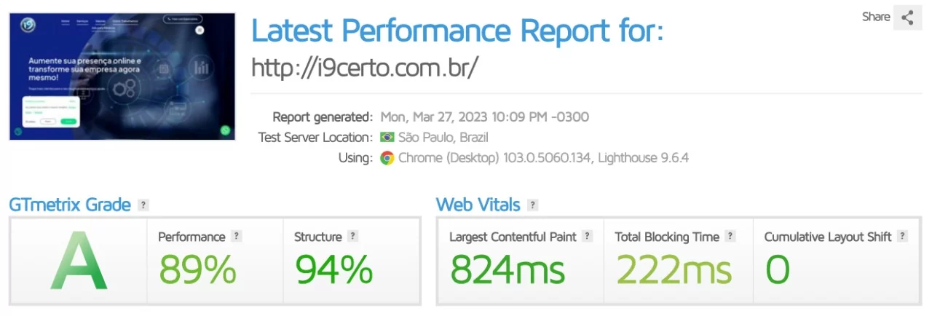Click the Chrome browser icon
Viewport: 932px width, 316px height.
tap(387, 158)
